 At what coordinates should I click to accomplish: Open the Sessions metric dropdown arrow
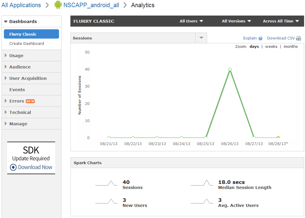pos(201,38)
